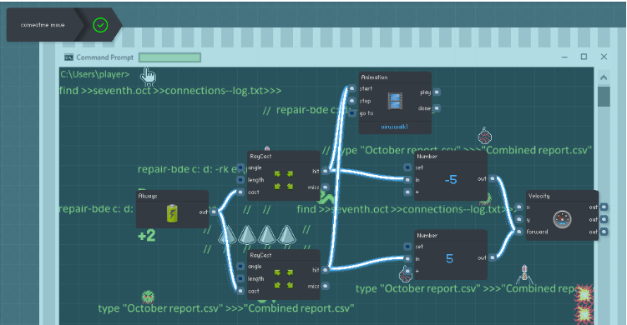
Task: Click Velocity 'out' port beside forward
Action: point(604,232)
